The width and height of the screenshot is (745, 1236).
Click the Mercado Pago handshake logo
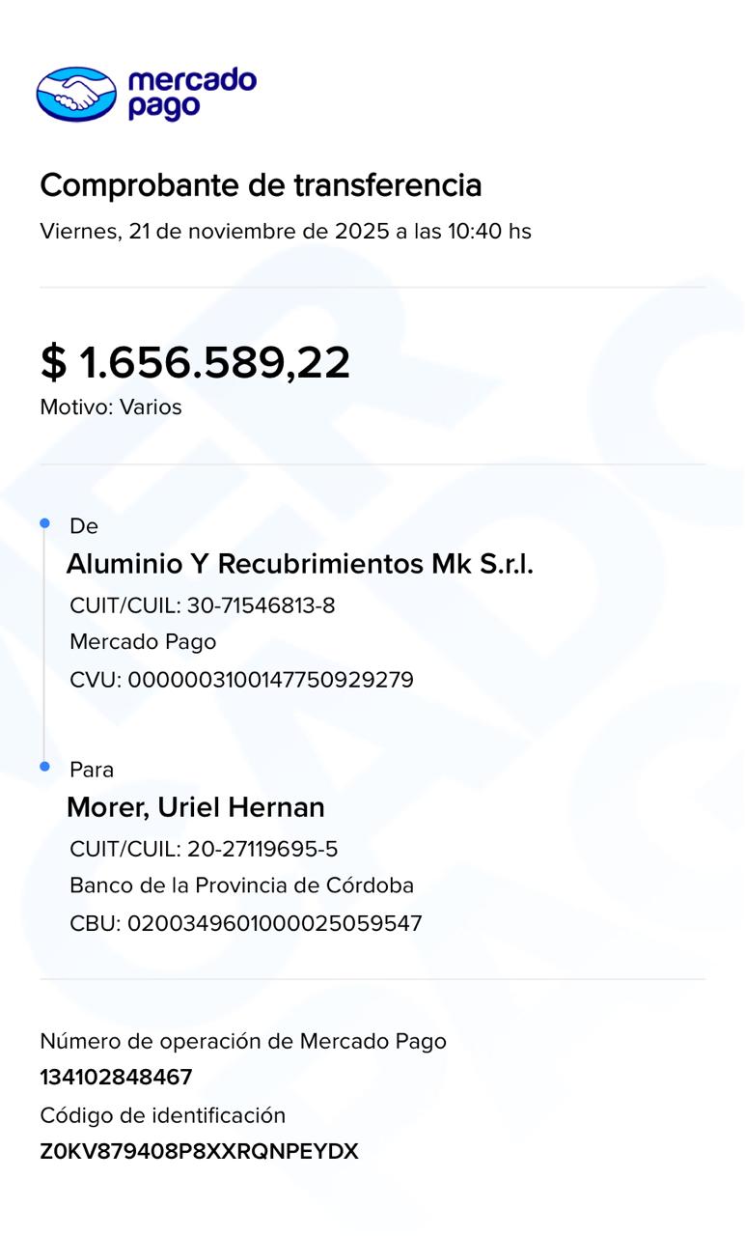click(x=76, y=94)
